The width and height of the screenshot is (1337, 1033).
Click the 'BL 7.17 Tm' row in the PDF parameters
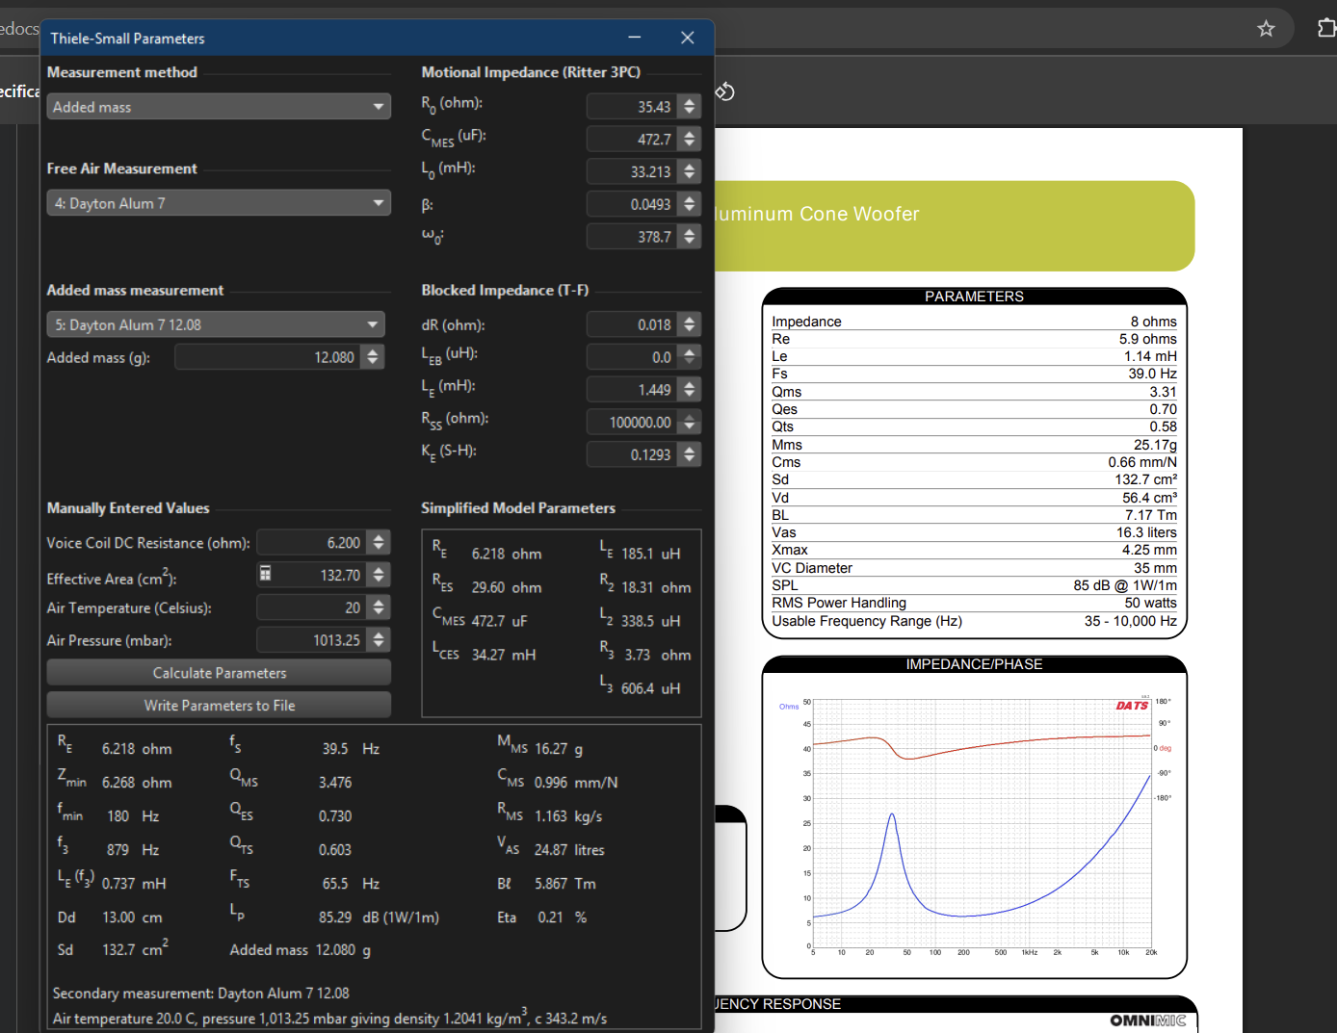[x=974, y=515]
